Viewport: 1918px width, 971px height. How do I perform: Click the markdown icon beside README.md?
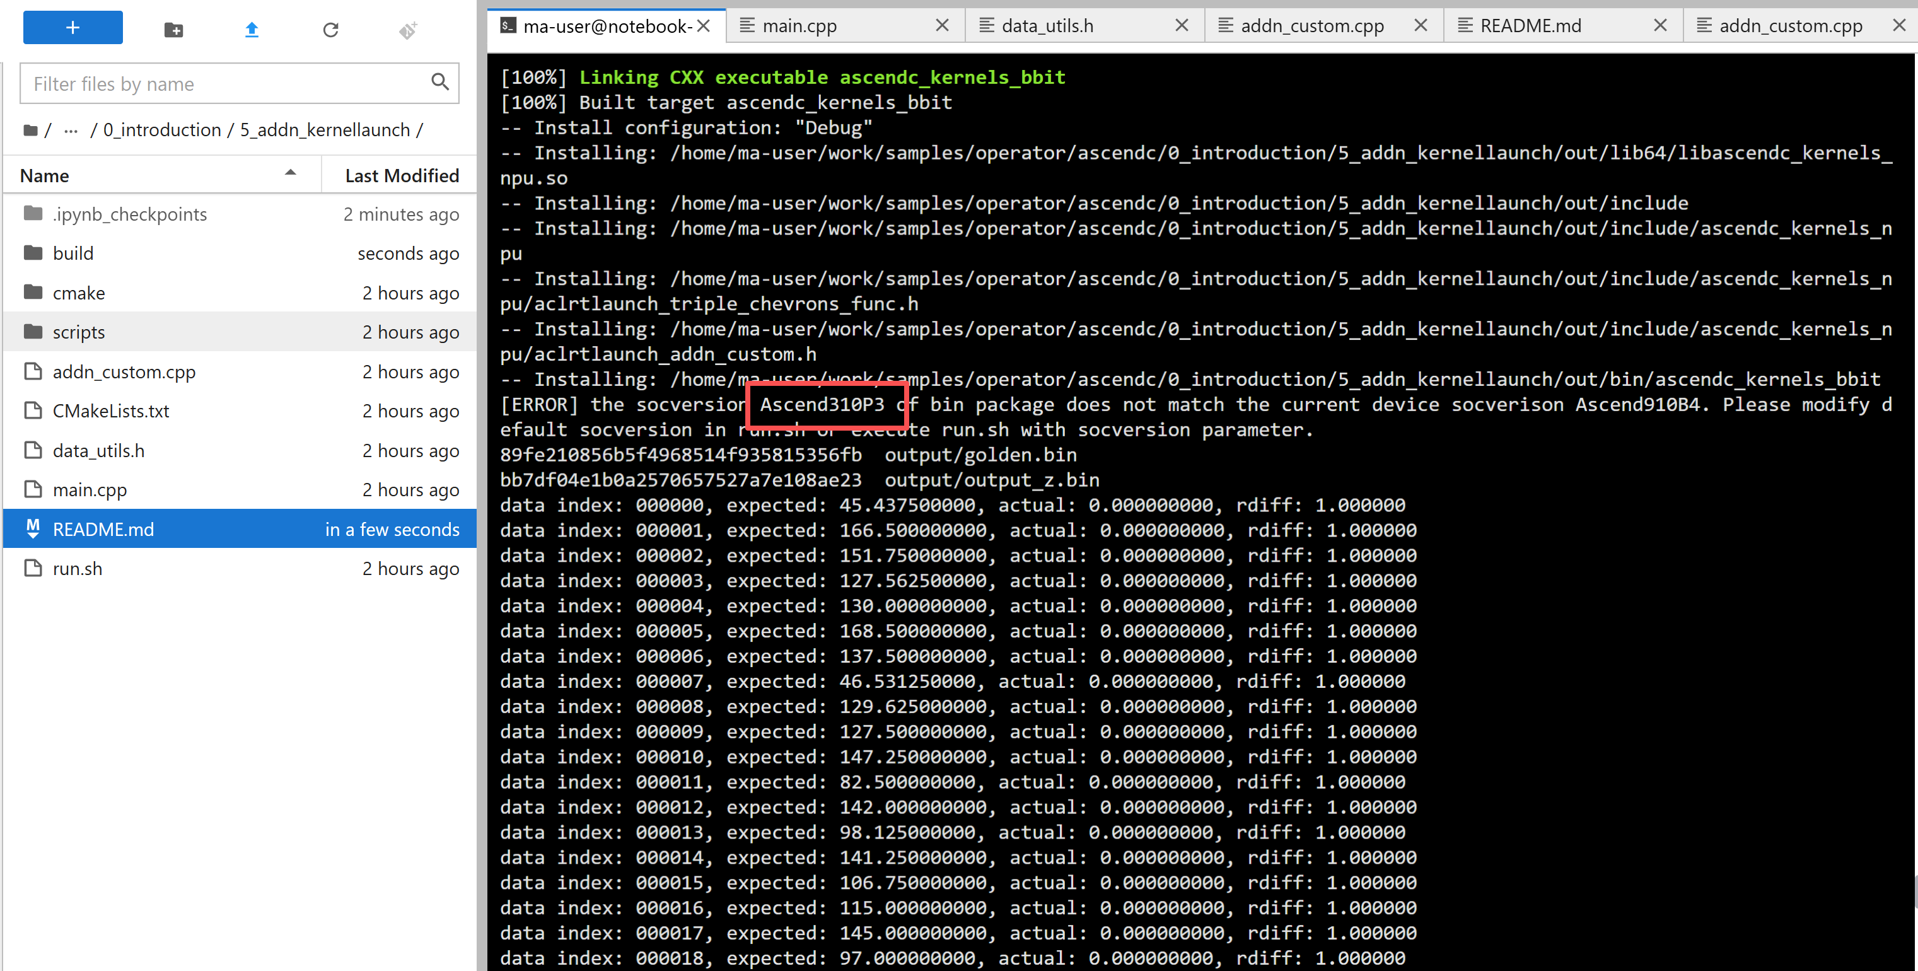click(x=33, y=528)
